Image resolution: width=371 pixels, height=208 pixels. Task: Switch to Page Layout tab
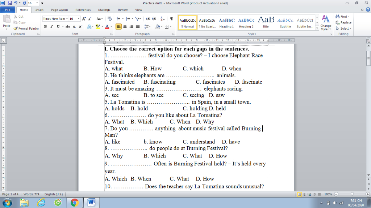(59, 10)
